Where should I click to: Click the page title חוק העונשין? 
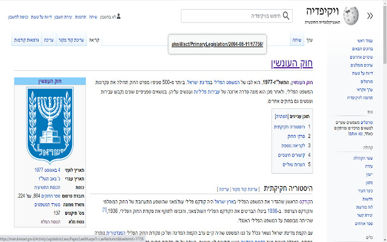pyautogui.click(x=292, y=63)
